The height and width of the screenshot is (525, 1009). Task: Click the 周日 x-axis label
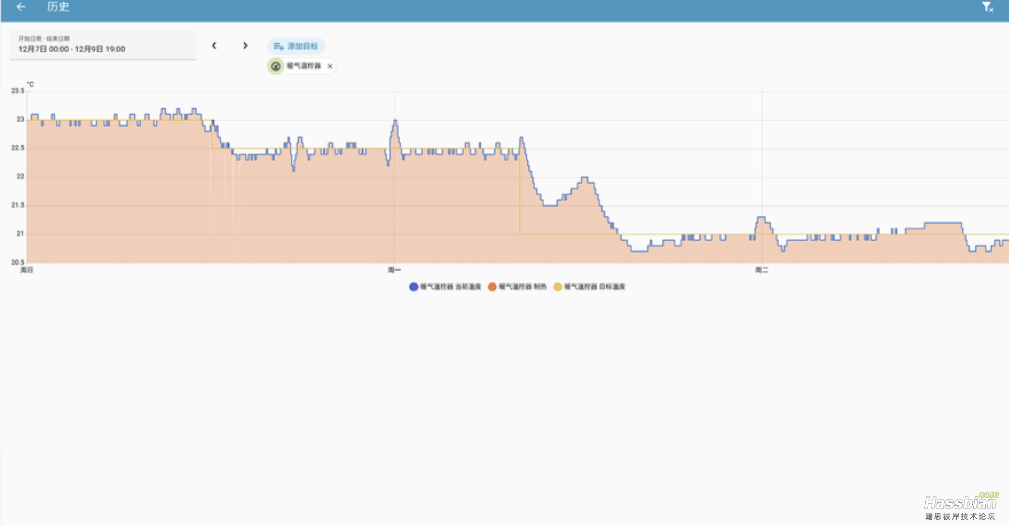pos(27,270)
